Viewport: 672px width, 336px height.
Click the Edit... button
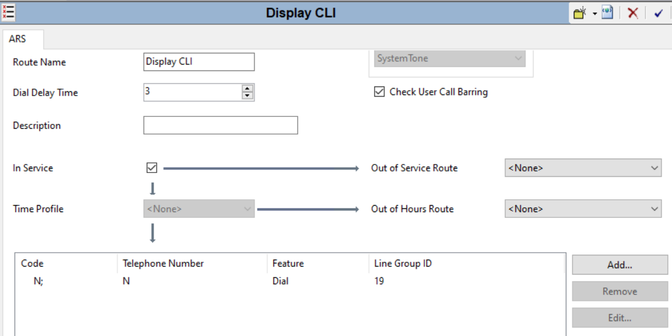tap(620, 318)
